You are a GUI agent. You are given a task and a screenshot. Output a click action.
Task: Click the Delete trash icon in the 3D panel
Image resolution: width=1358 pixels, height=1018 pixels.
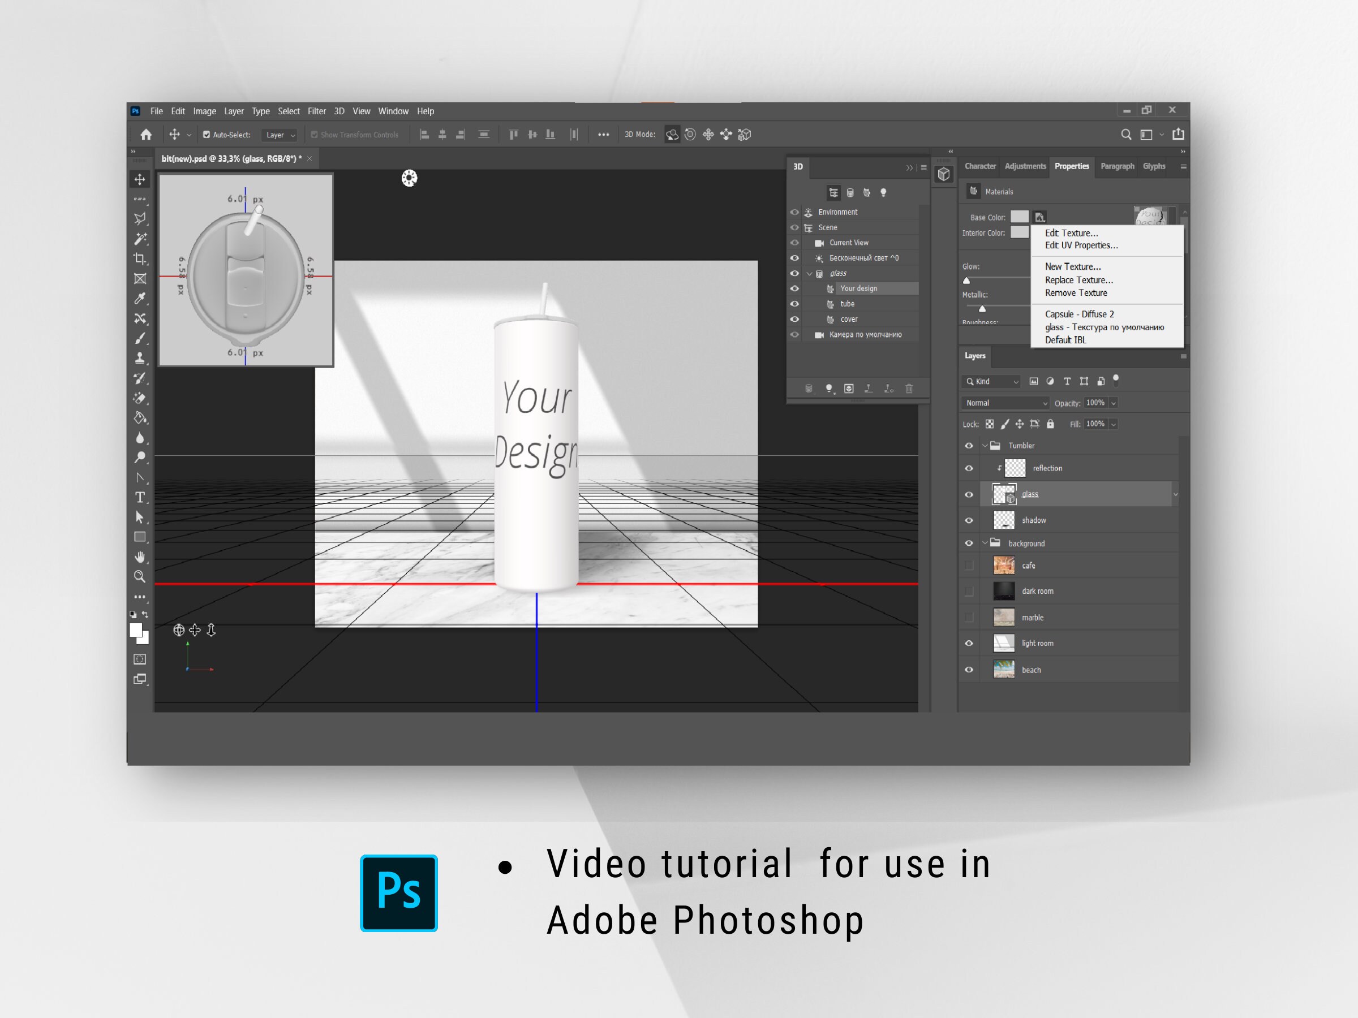click(909, 389)
